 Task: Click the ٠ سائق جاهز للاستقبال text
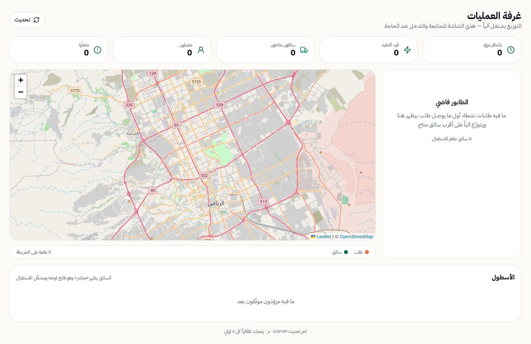pos(452,139)
